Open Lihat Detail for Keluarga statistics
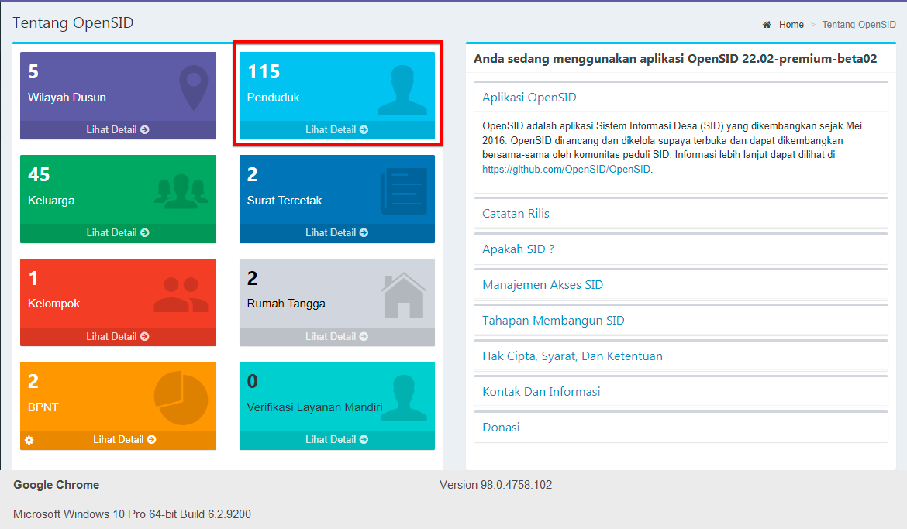Viewport: 907px width, 529px height. click(x=118, y=232)
